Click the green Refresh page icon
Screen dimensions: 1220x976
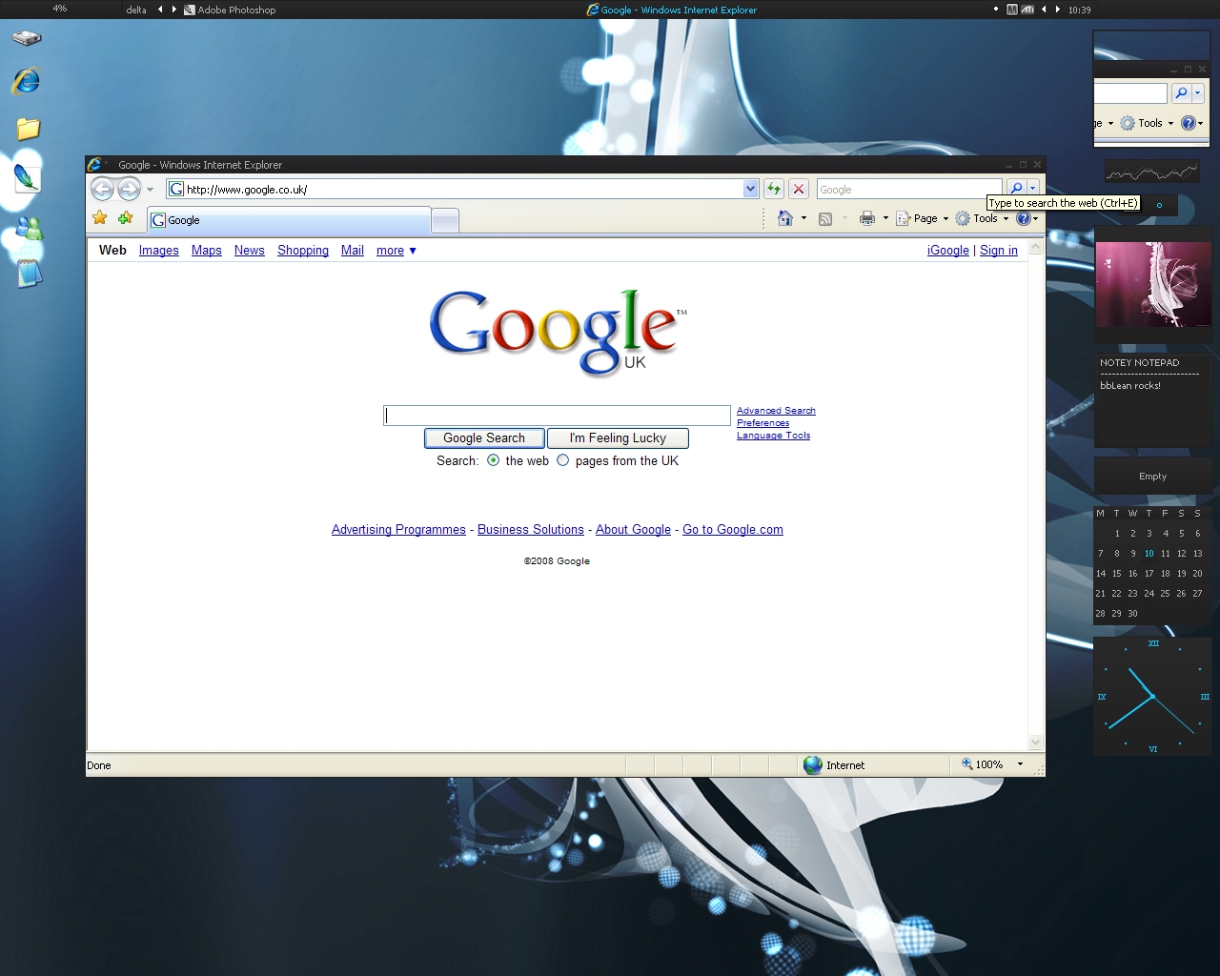pos(774,189)
